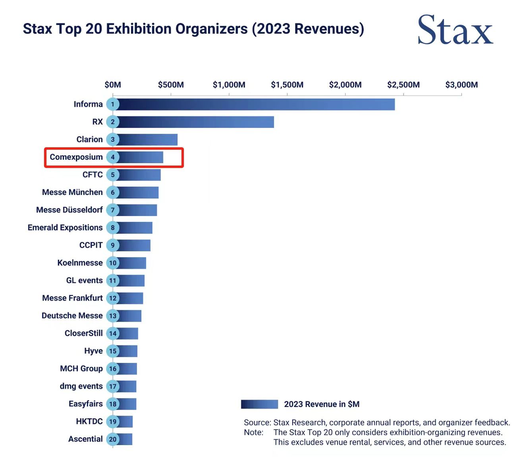Click the Koelnmesse label
523x457 pixels.
(80, 263)
